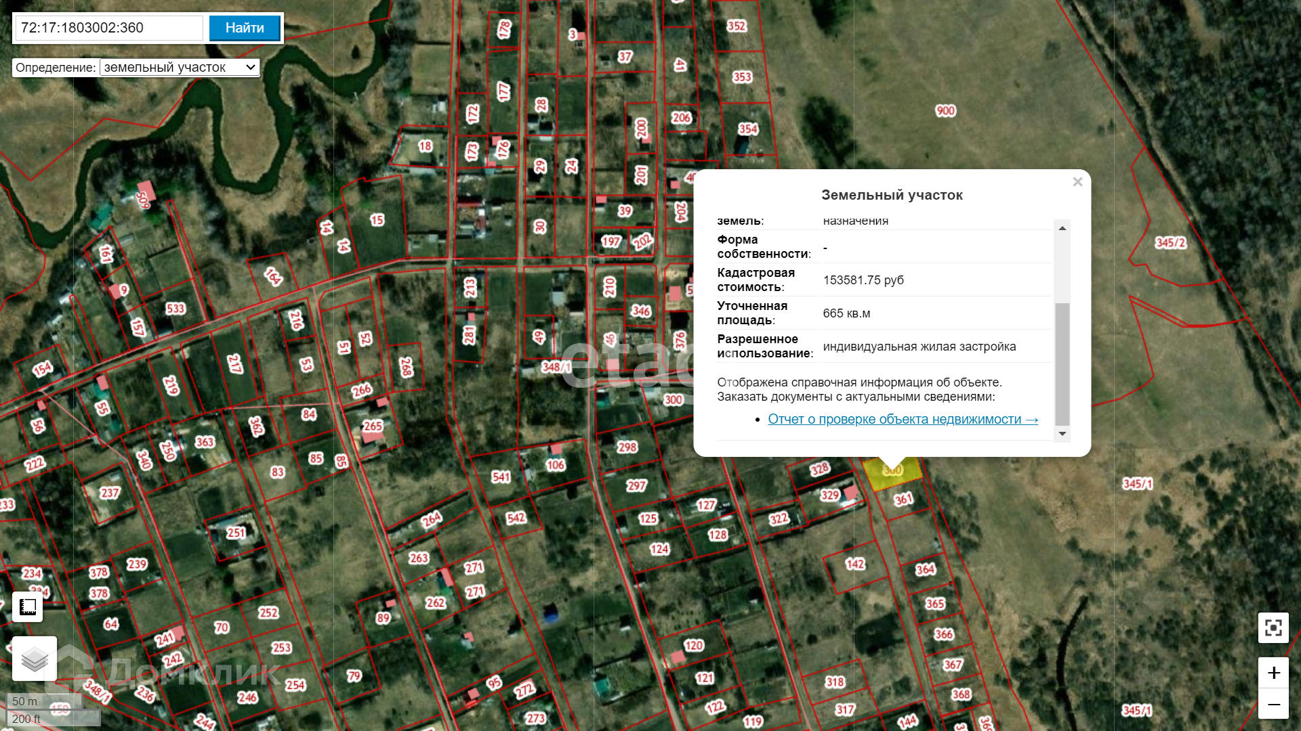This screenshot has height=731, width=1301.
Task: Open the property verification report link
Action: point(903,420)
